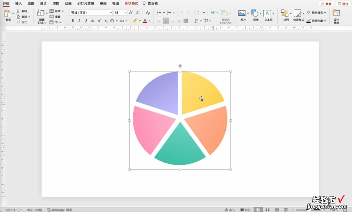352x212 pixels.
Task: Click the red font color A icon
Action: pyautogui.click(x=145, y=20)
